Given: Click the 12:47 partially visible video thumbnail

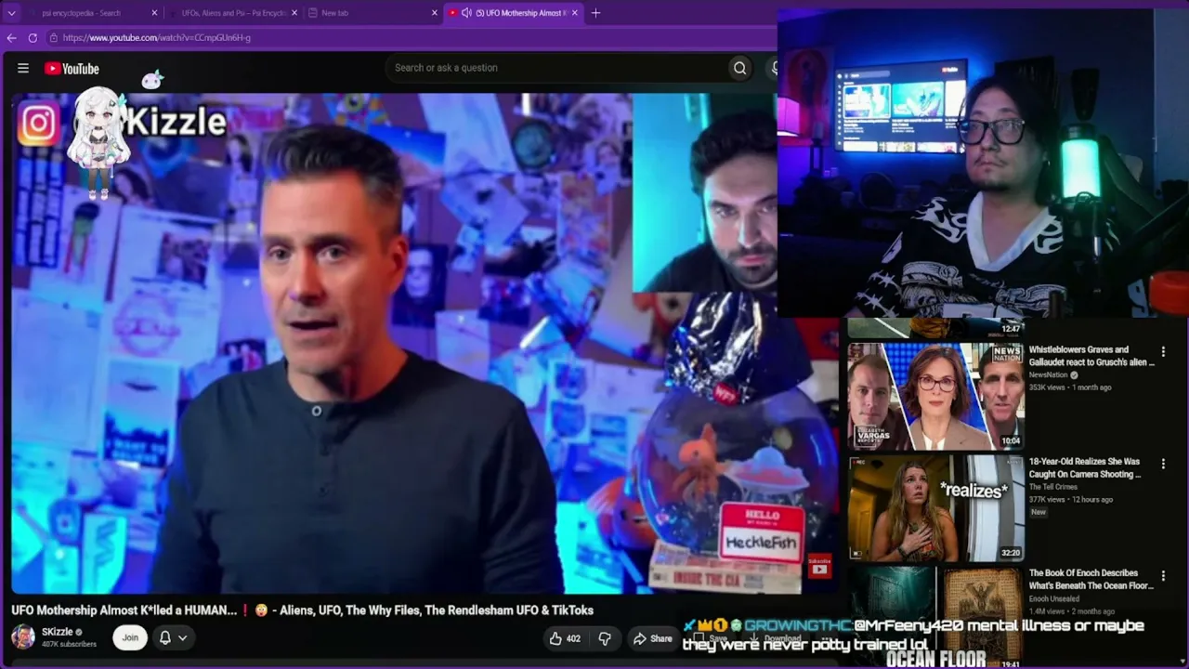Looking at the screenshot, I should pos(935,328).
